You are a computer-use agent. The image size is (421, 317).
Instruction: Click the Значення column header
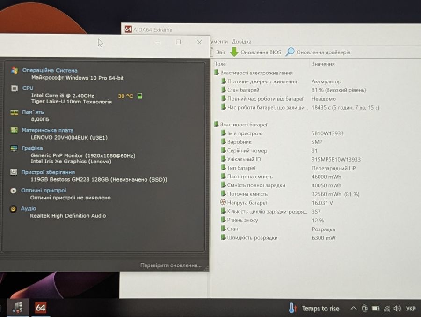[x=323, y=64]
